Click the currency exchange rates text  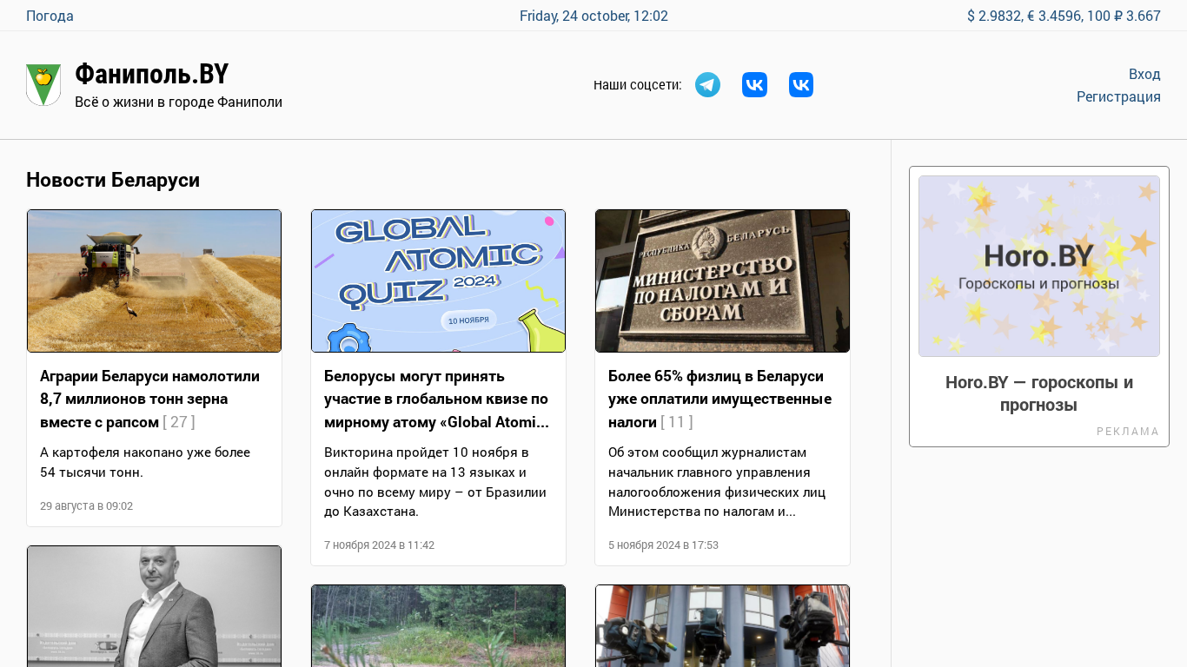point(1064,16)
